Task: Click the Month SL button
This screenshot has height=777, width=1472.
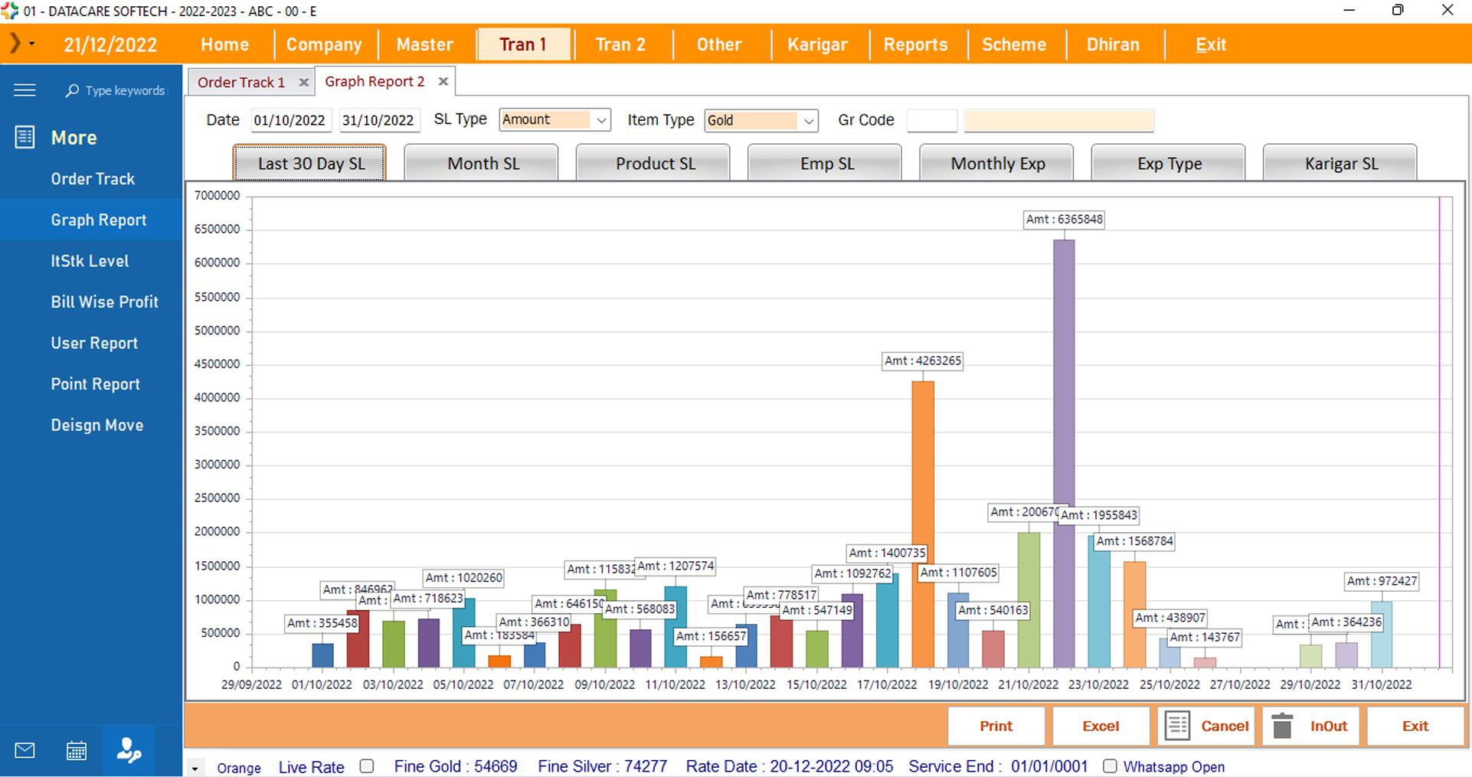Action: point(483,164)
